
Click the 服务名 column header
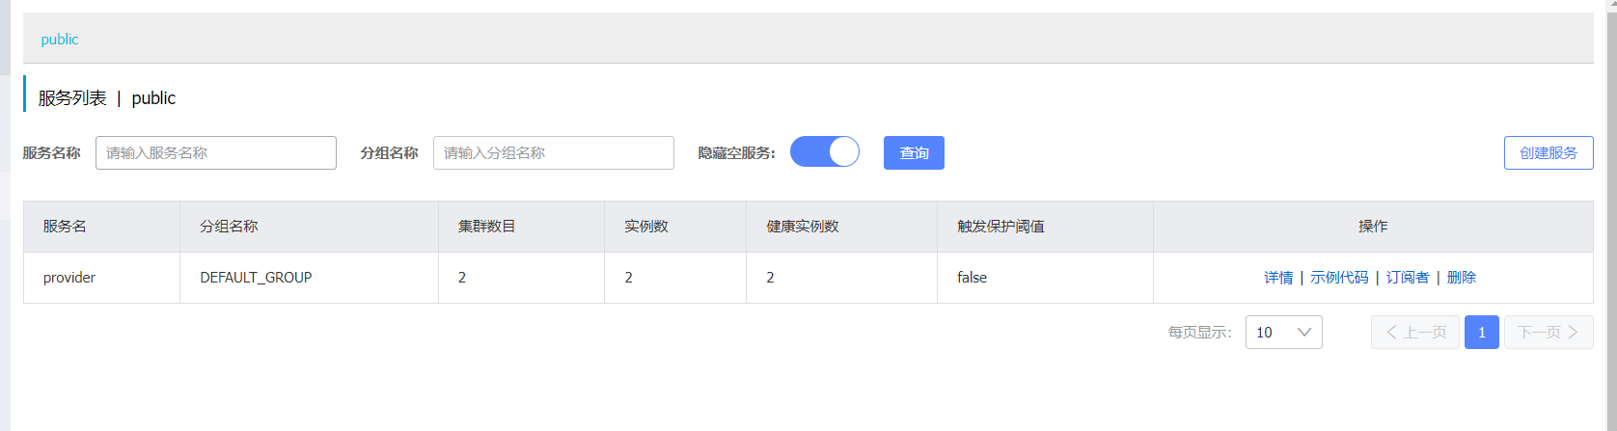click(x=65, y=227)
